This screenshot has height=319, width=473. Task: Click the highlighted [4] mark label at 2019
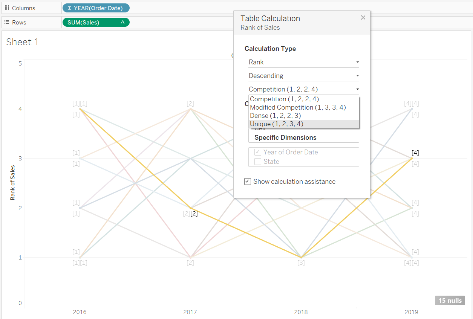pyautogui.click(x=415, y=153)
